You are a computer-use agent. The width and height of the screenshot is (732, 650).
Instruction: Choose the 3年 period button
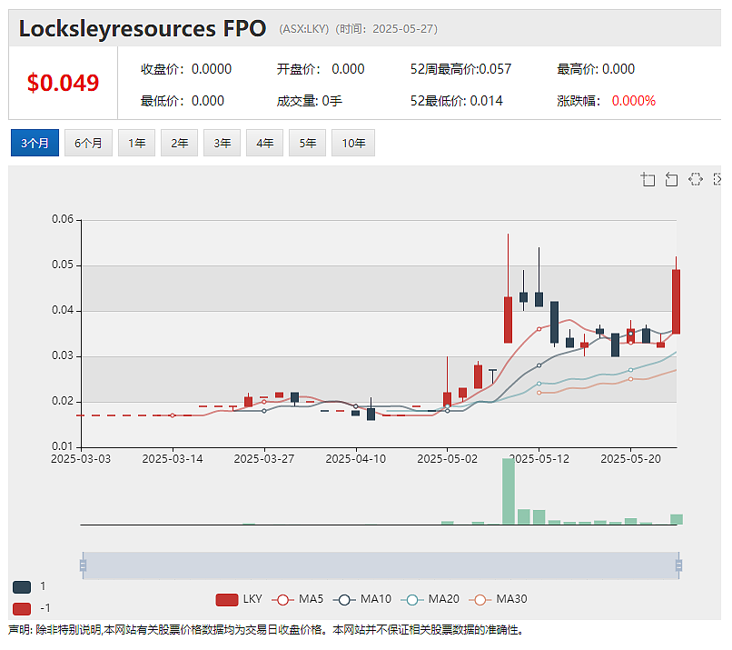point(223,143)
